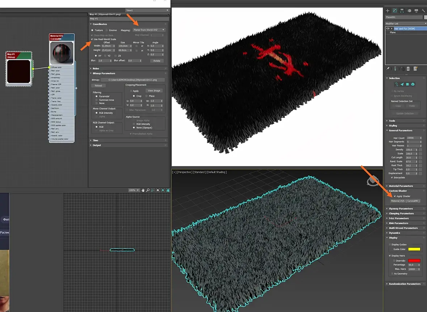Select the Guides sub-object icon
Image resolution: width=427 pixels, height=312 pixels.
click(397, 84)
